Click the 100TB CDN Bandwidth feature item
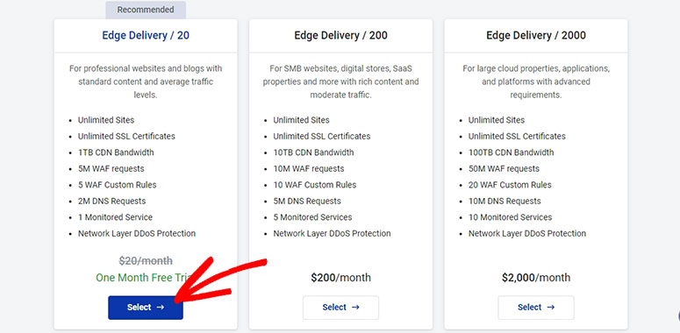 (x=511, y=152)
